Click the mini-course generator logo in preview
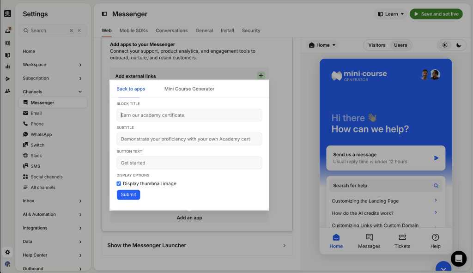This screenshot has height=273, width=473. 359,75
